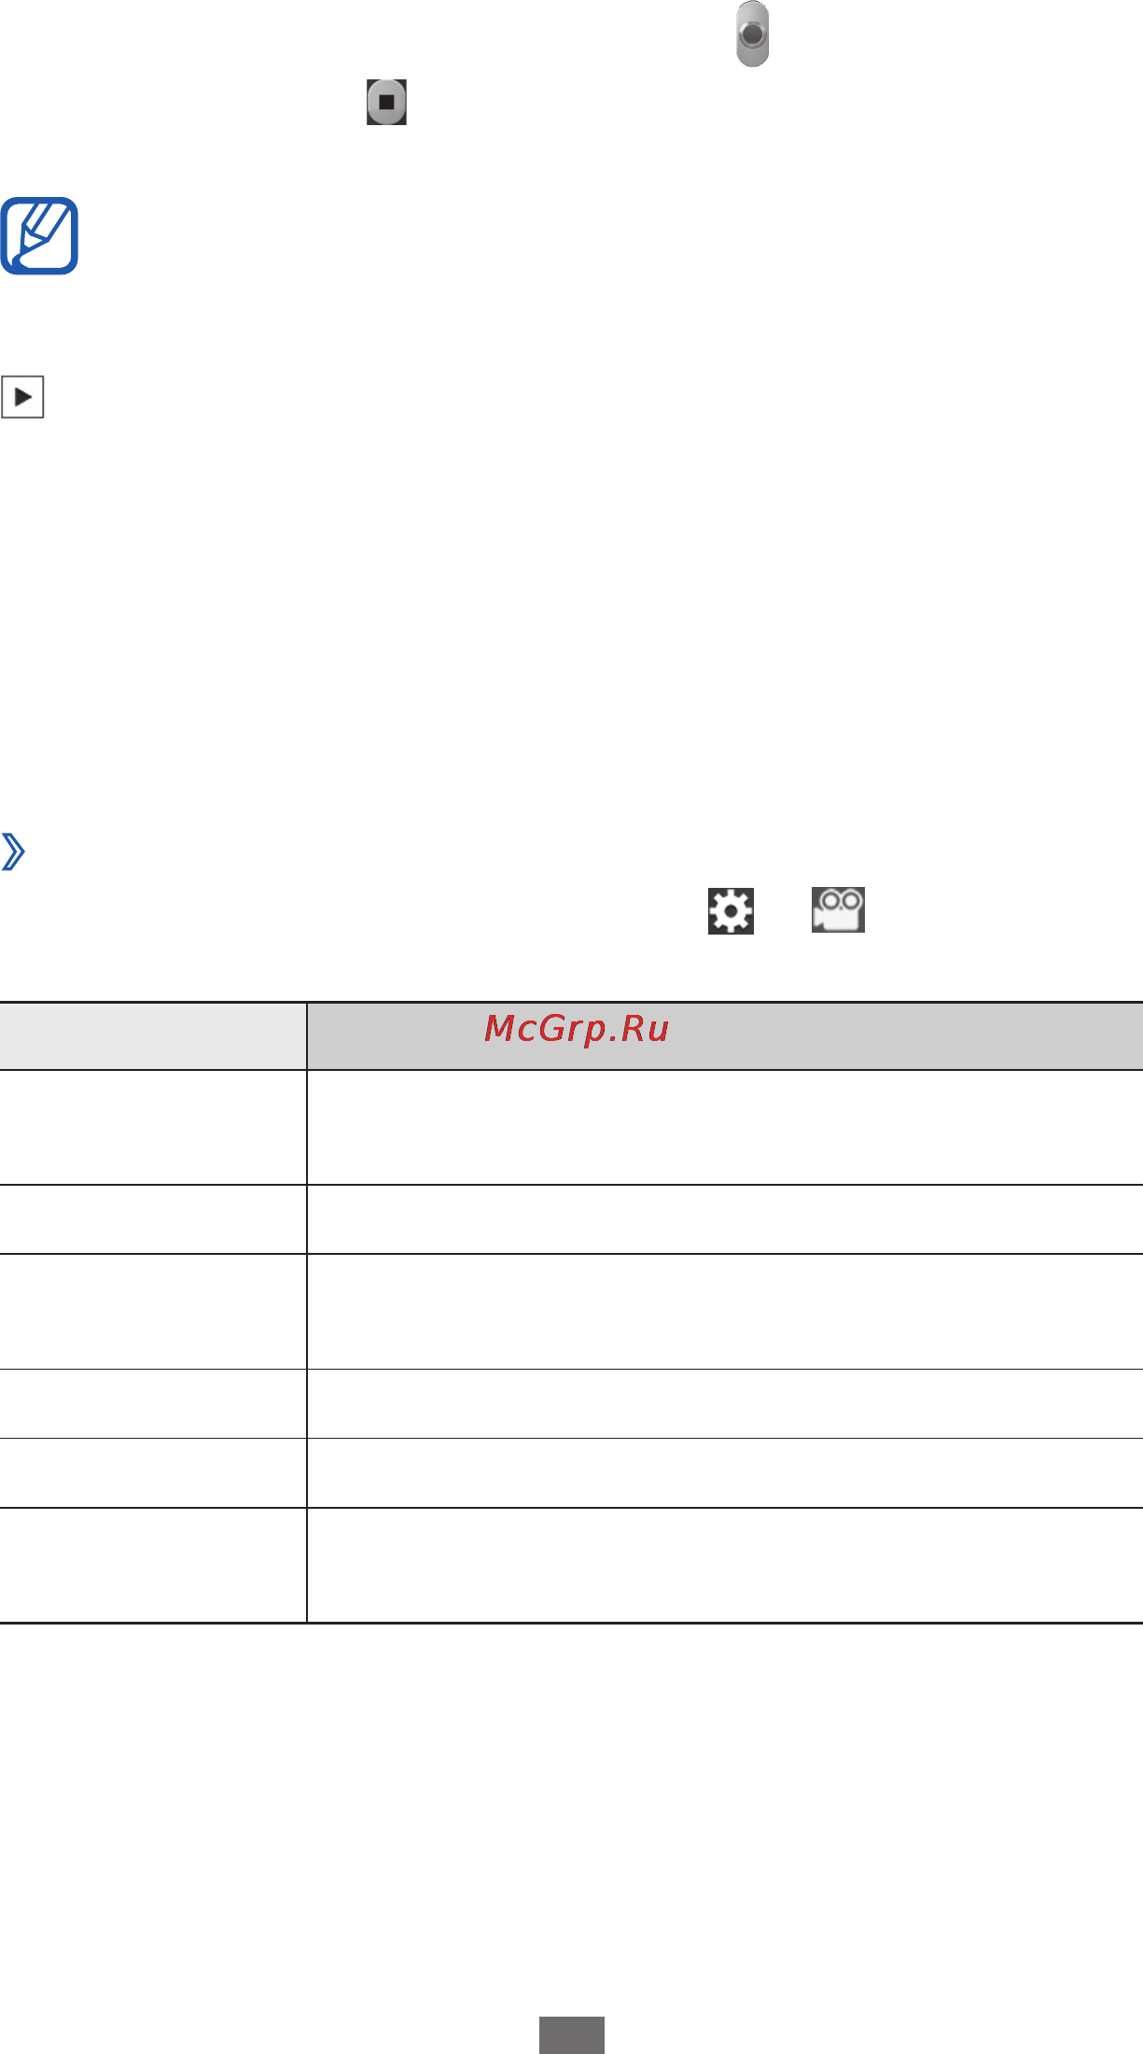The height and width of the screenshot is (2054, 1143).
Task: Click the square stop recording icon
Action: click(x=386, y=102)
